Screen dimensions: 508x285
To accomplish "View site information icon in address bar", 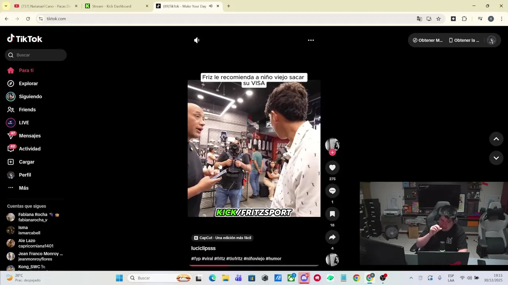I will point(40,19).
